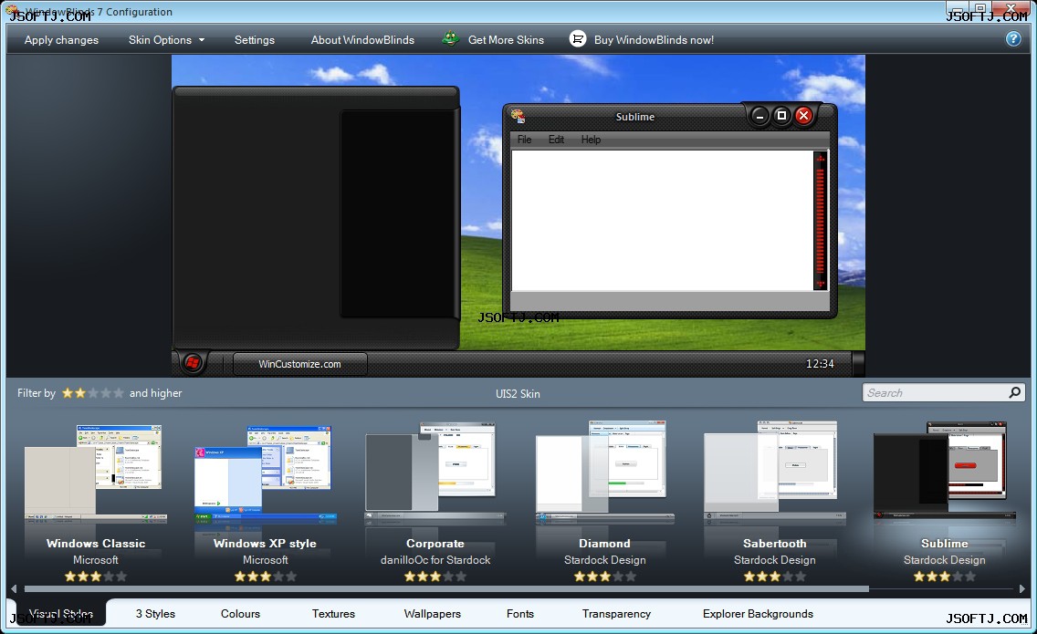Viewport: 1037px width, 634px height.
Task: Switch to Explorer Backgrounds tab
Action: point(758,614)
